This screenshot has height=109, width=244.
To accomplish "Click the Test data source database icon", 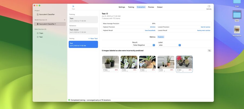I will tap(38, 37).
